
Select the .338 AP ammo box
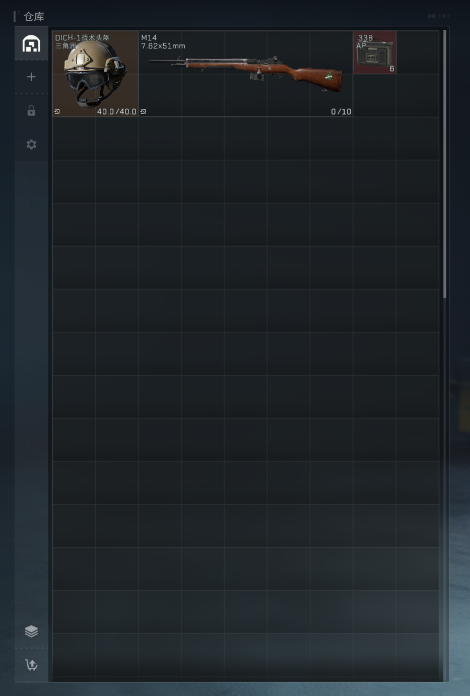pos(374,52)
